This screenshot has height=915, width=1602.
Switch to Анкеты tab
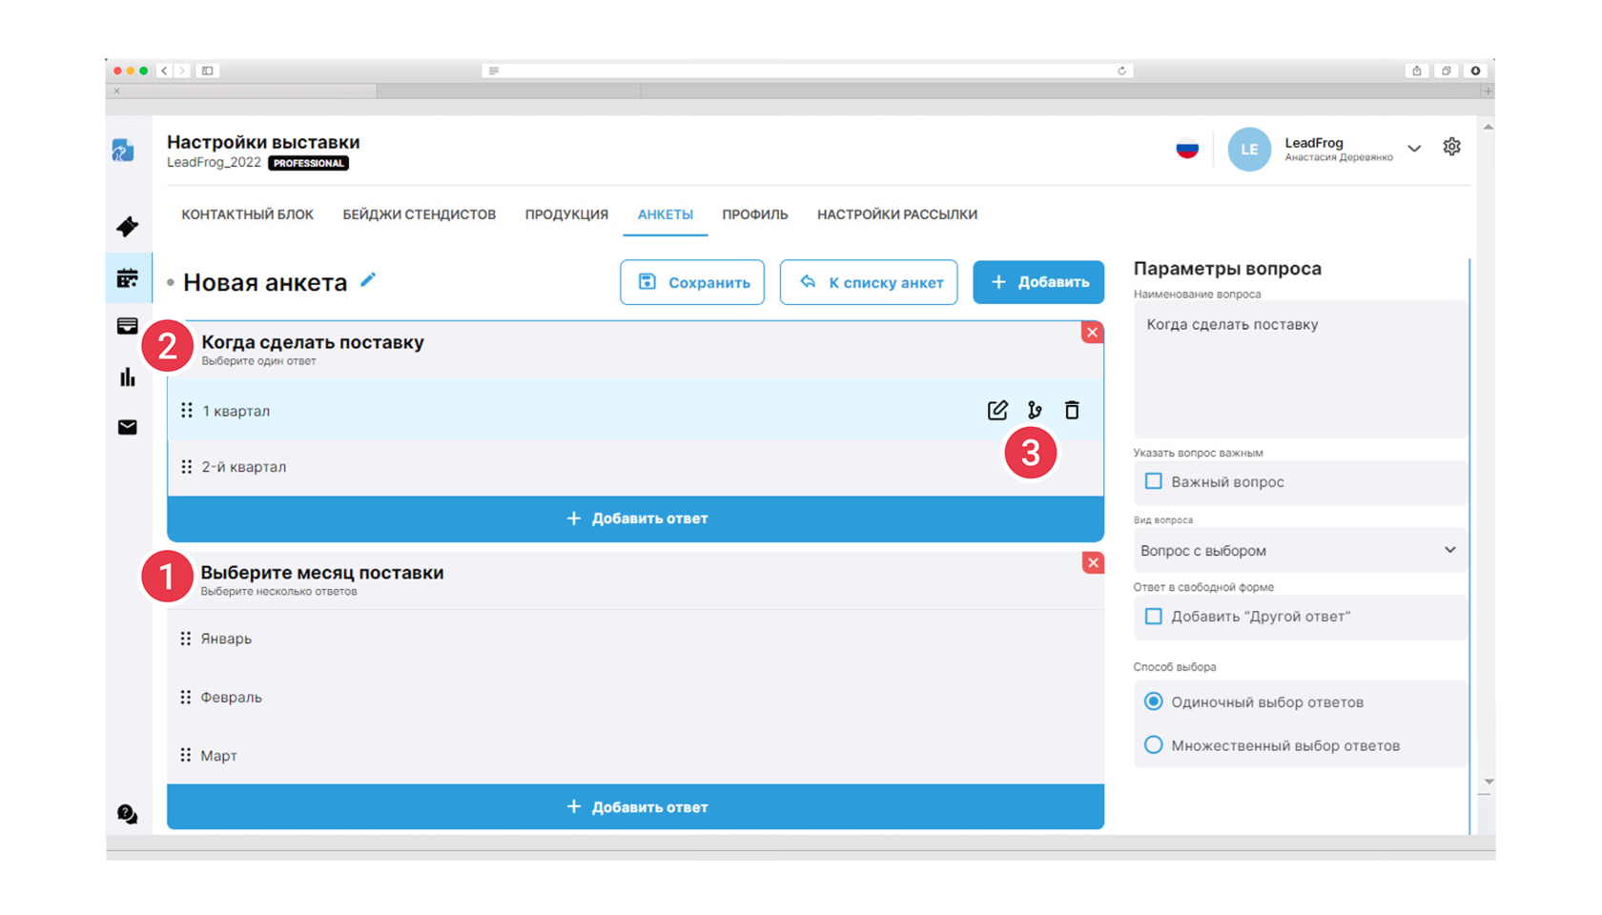pyautogui.click(x=666, y=214)
